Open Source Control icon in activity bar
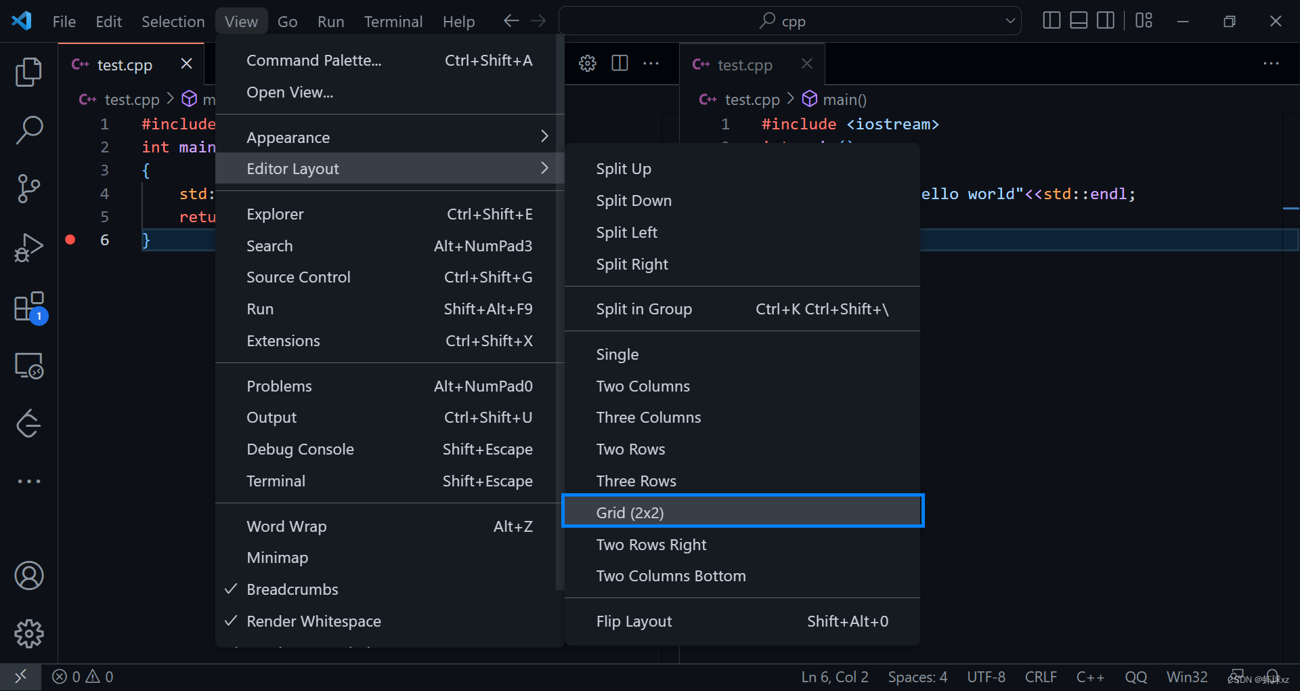 [x=28, y=188]
